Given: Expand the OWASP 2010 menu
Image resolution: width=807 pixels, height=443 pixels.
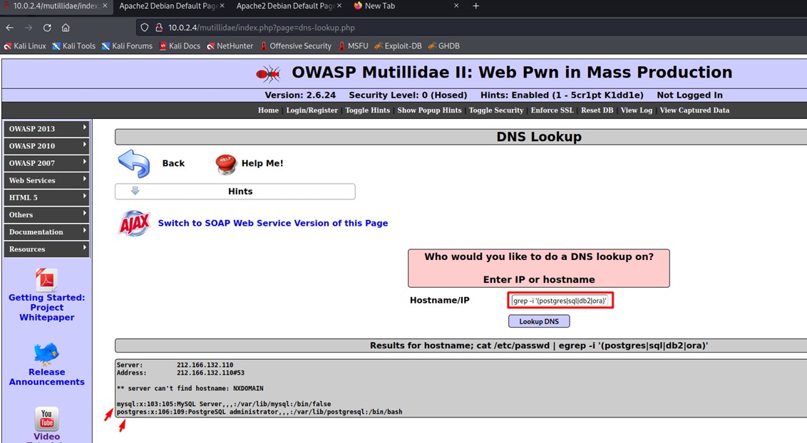Looking at the screenshot, I should click(47, 146).
